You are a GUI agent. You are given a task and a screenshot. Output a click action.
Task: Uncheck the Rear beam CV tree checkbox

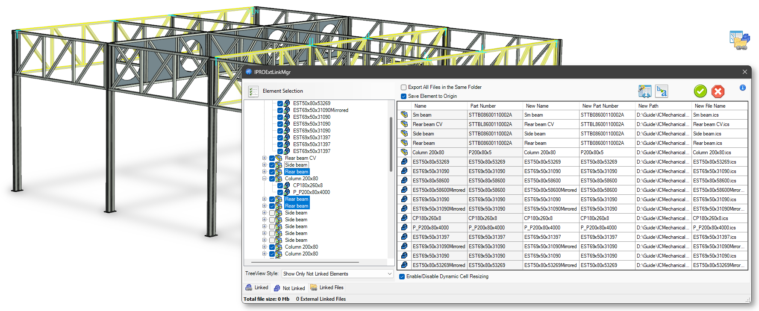click(x=272, y=158)
